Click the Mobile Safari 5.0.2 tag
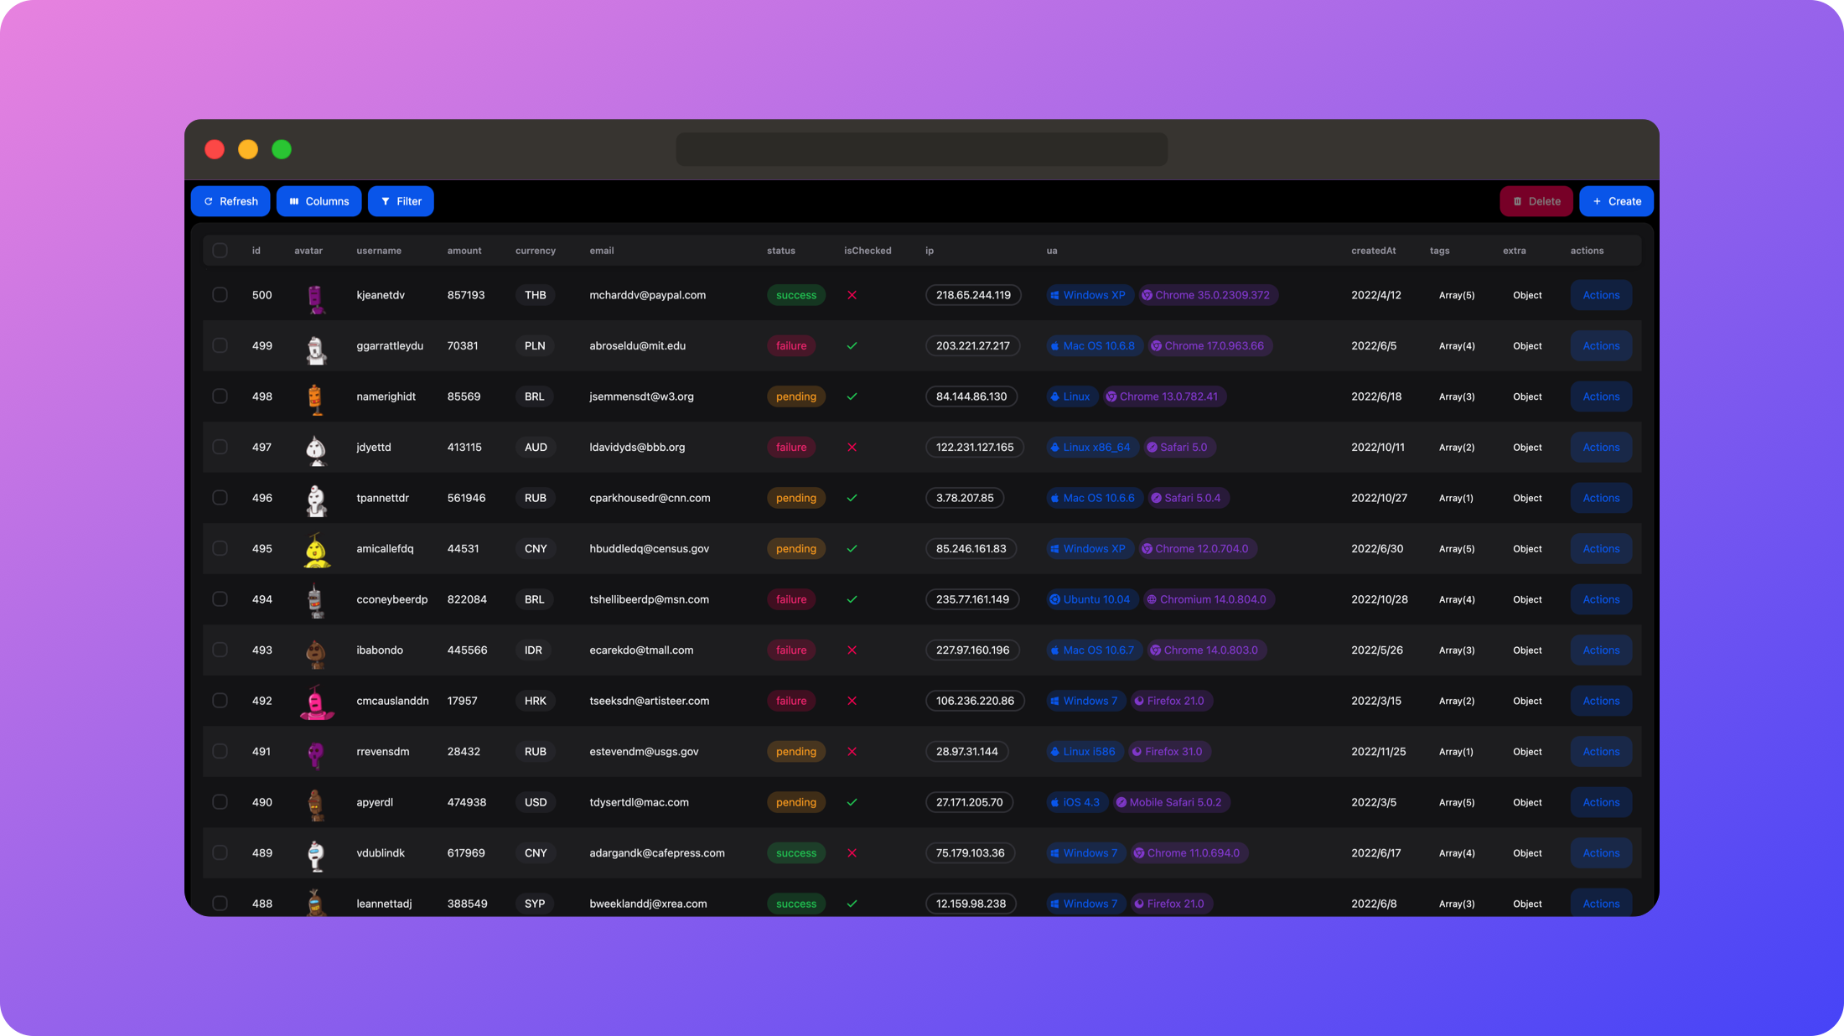This screenshot has width=1844, height=1036. tap(1171, 802)
